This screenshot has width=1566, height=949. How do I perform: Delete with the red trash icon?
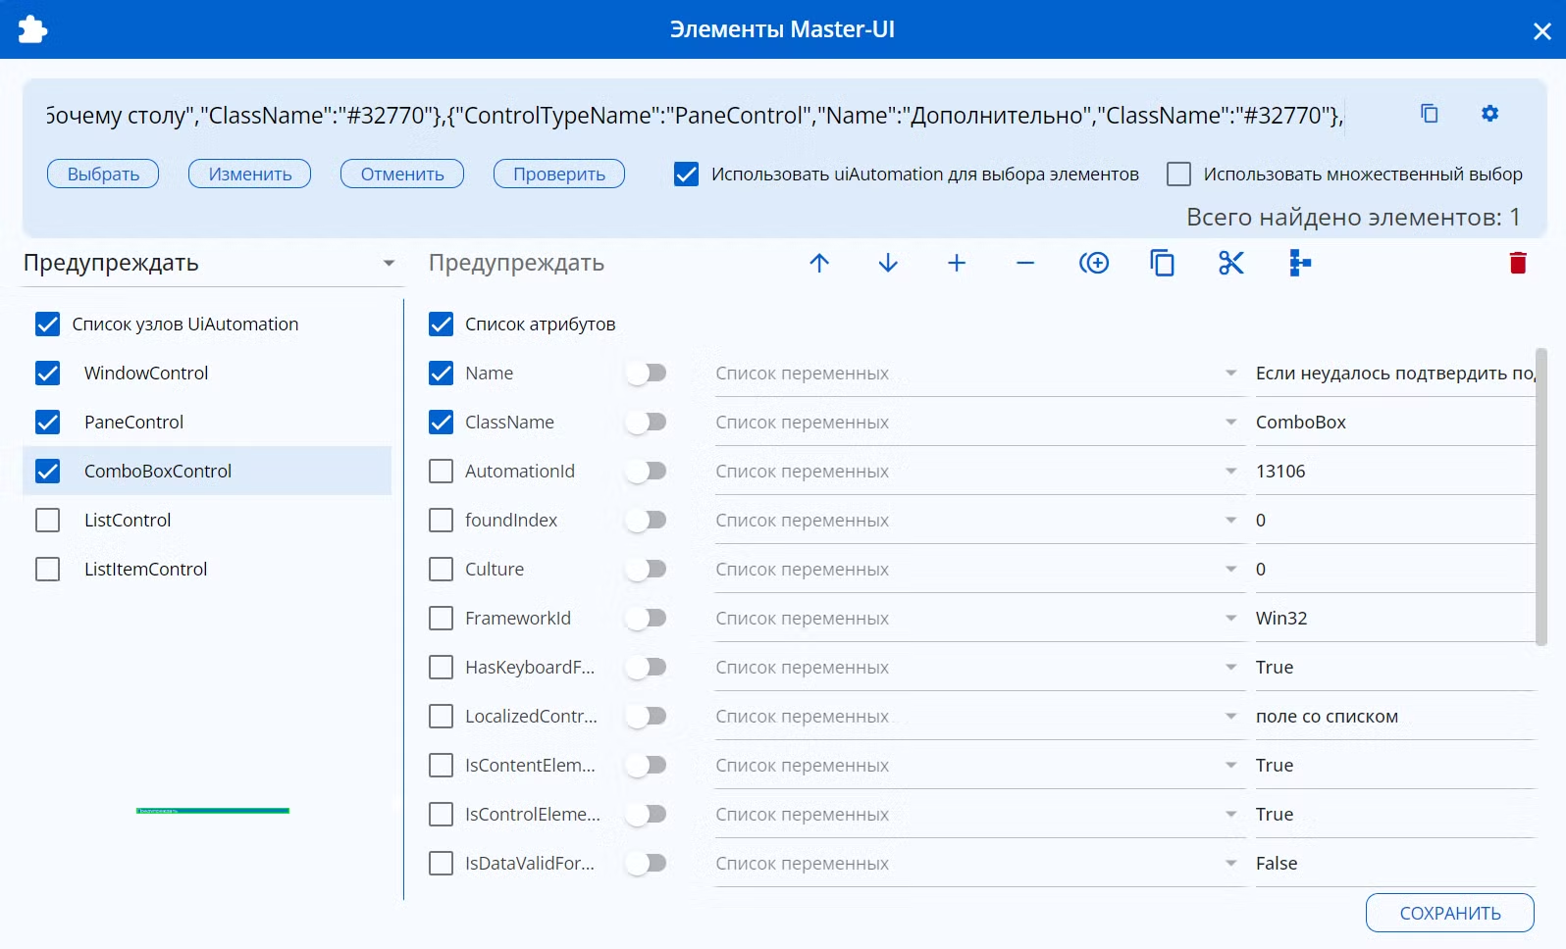pyautogui.click(x=1518, y=263)
